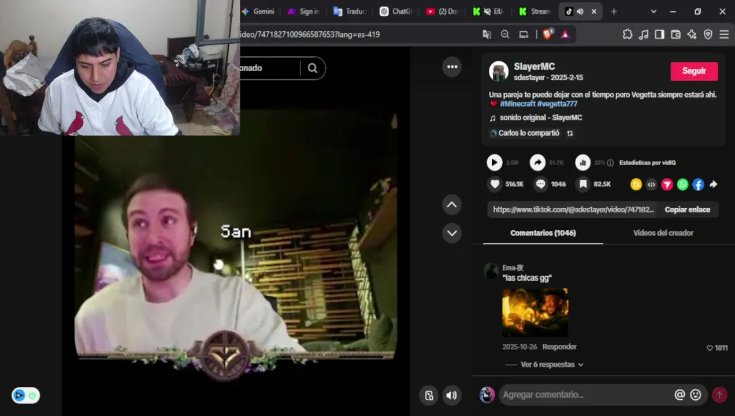This screenshot has width=735, height=416.
Task: Click the Agregar comentario input field
Action: coord(585,395)
